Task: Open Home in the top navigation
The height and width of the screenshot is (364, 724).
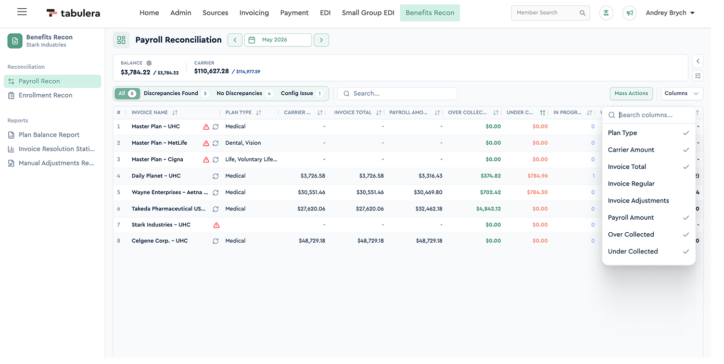Action: coord(149,13)
